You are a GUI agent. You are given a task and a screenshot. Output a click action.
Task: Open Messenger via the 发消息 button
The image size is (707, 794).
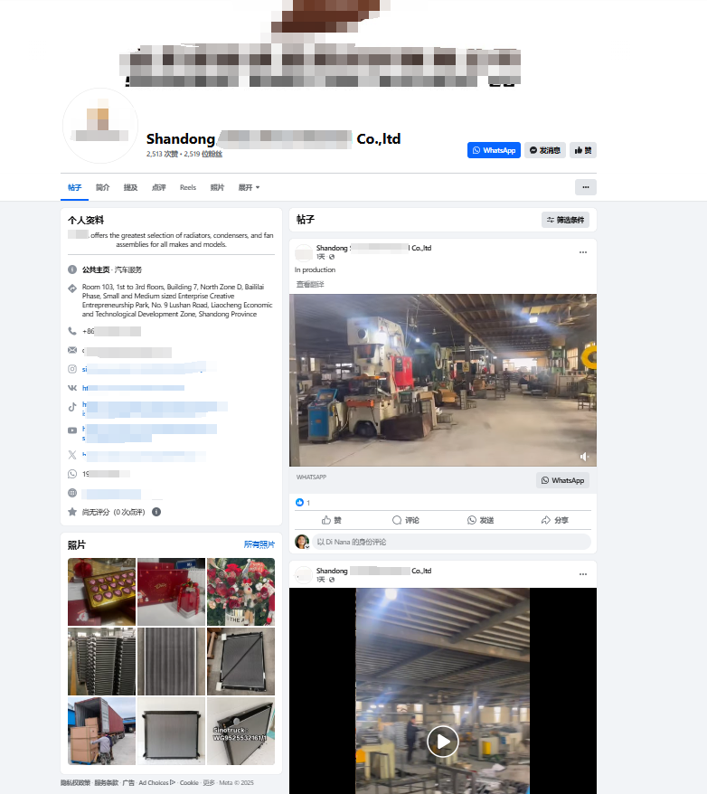(x=544, y=150)
